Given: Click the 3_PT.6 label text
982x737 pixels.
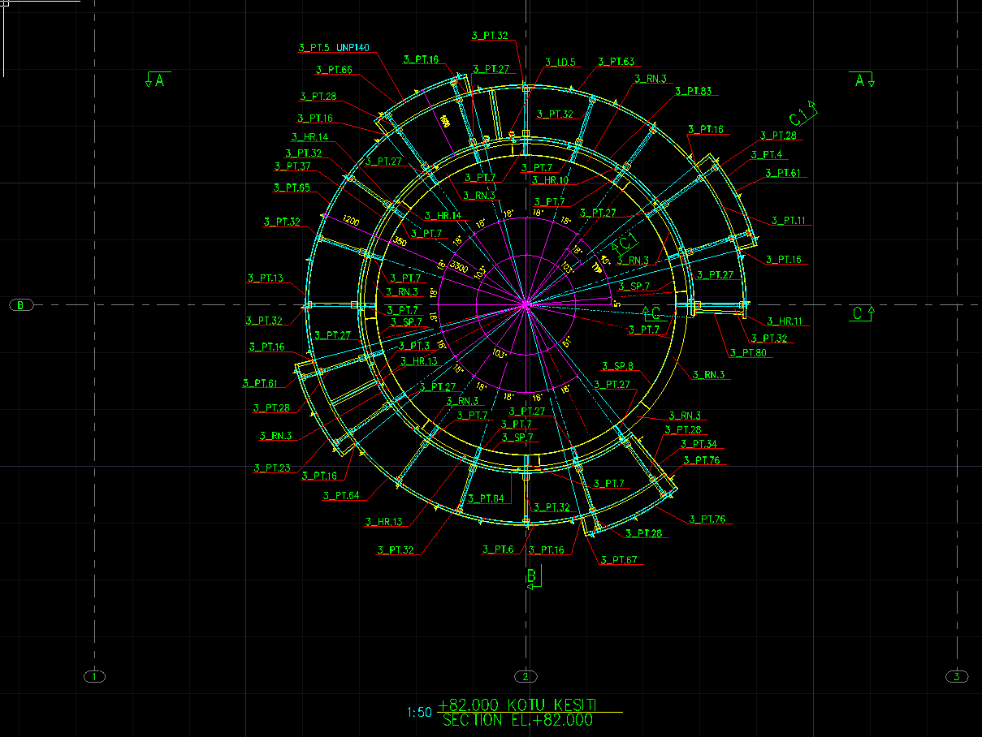Looking at the screenshot, I should pos(498,550).
